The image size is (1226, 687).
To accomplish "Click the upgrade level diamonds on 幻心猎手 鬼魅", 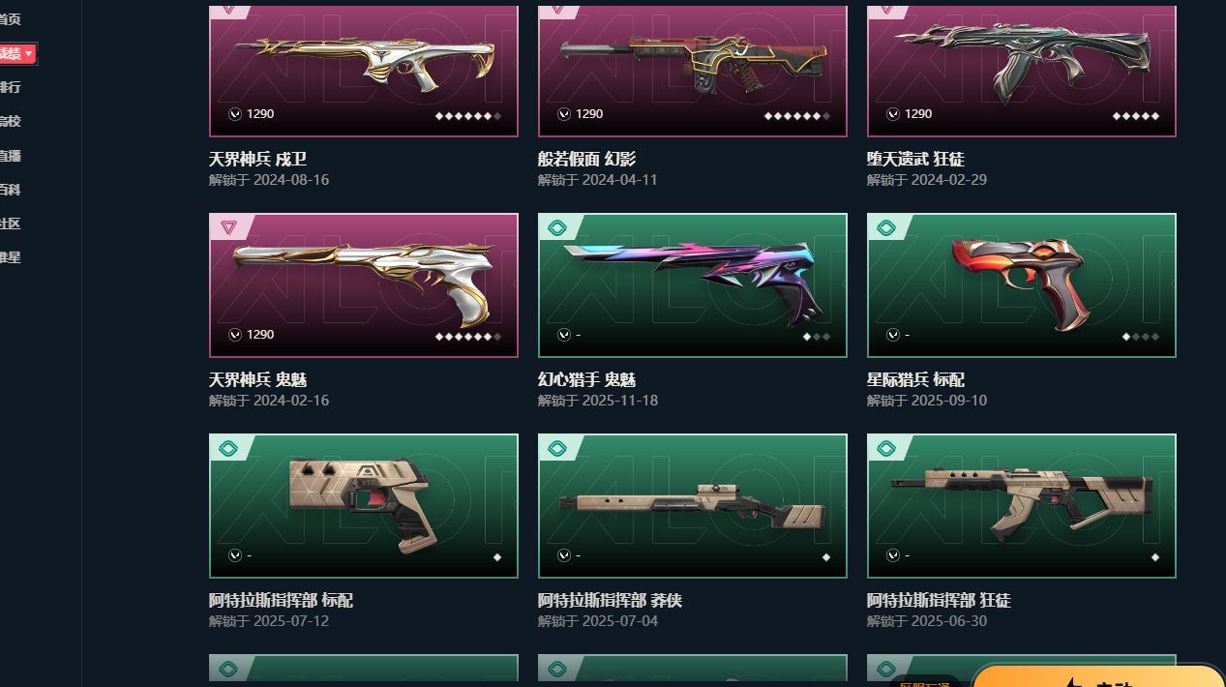I will point(817,337).
